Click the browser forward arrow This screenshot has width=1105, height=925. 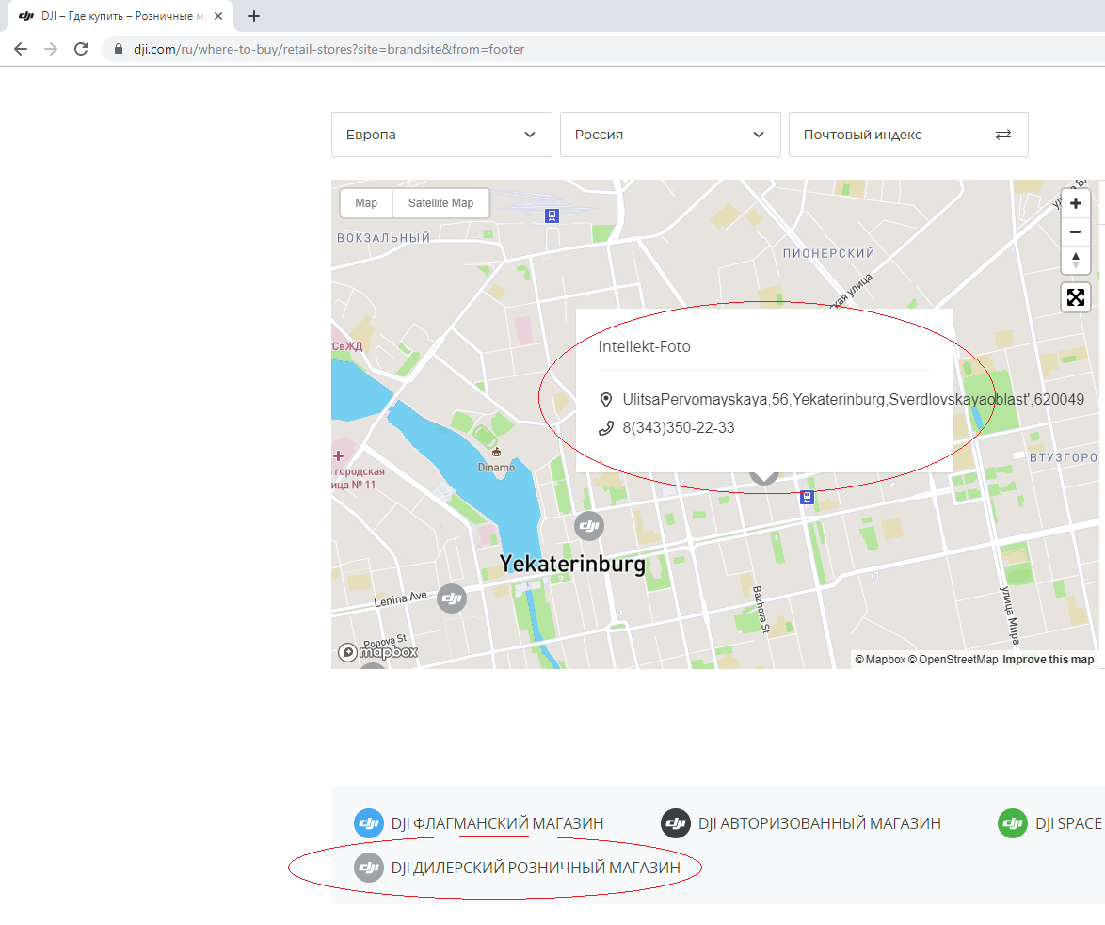point(51,49)
